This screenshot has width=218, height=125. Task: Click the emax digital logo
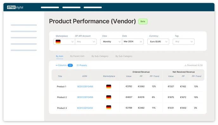pos(15,7)
